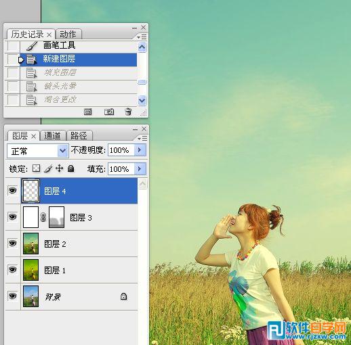Hide 图层 2 using its eye icon
Image resolution: width=351 pixels, height=345 pixels.
click(12, 244)
